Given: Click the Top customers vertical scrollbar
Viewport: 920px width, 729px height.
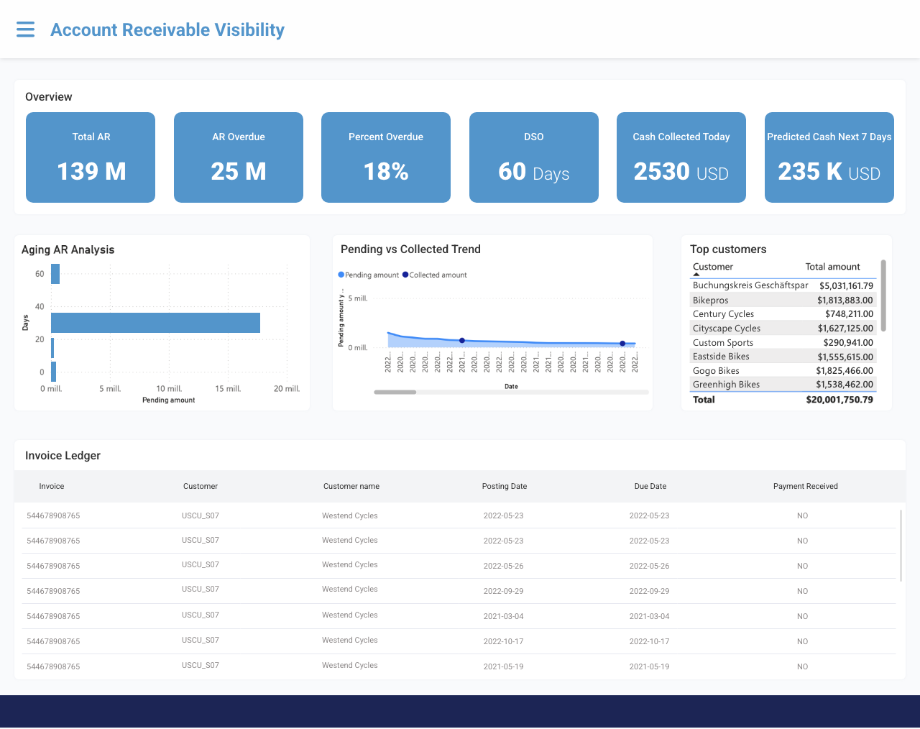Looking at the screenshot, I should coord(883,296).
